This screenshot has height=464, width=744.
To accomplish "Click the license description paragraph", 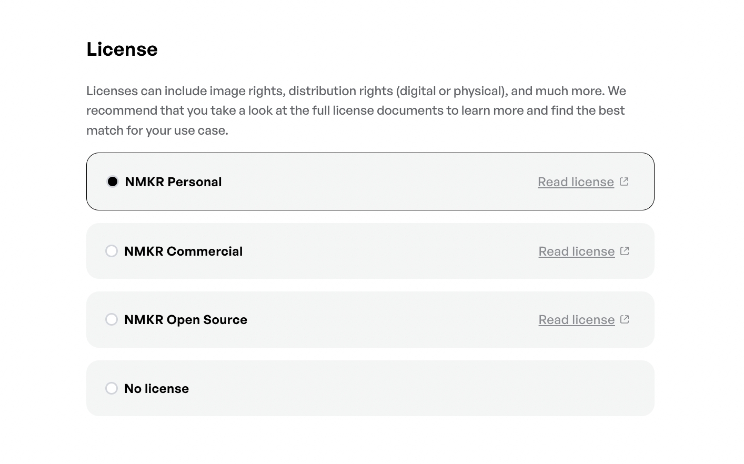I will [356, 110].
